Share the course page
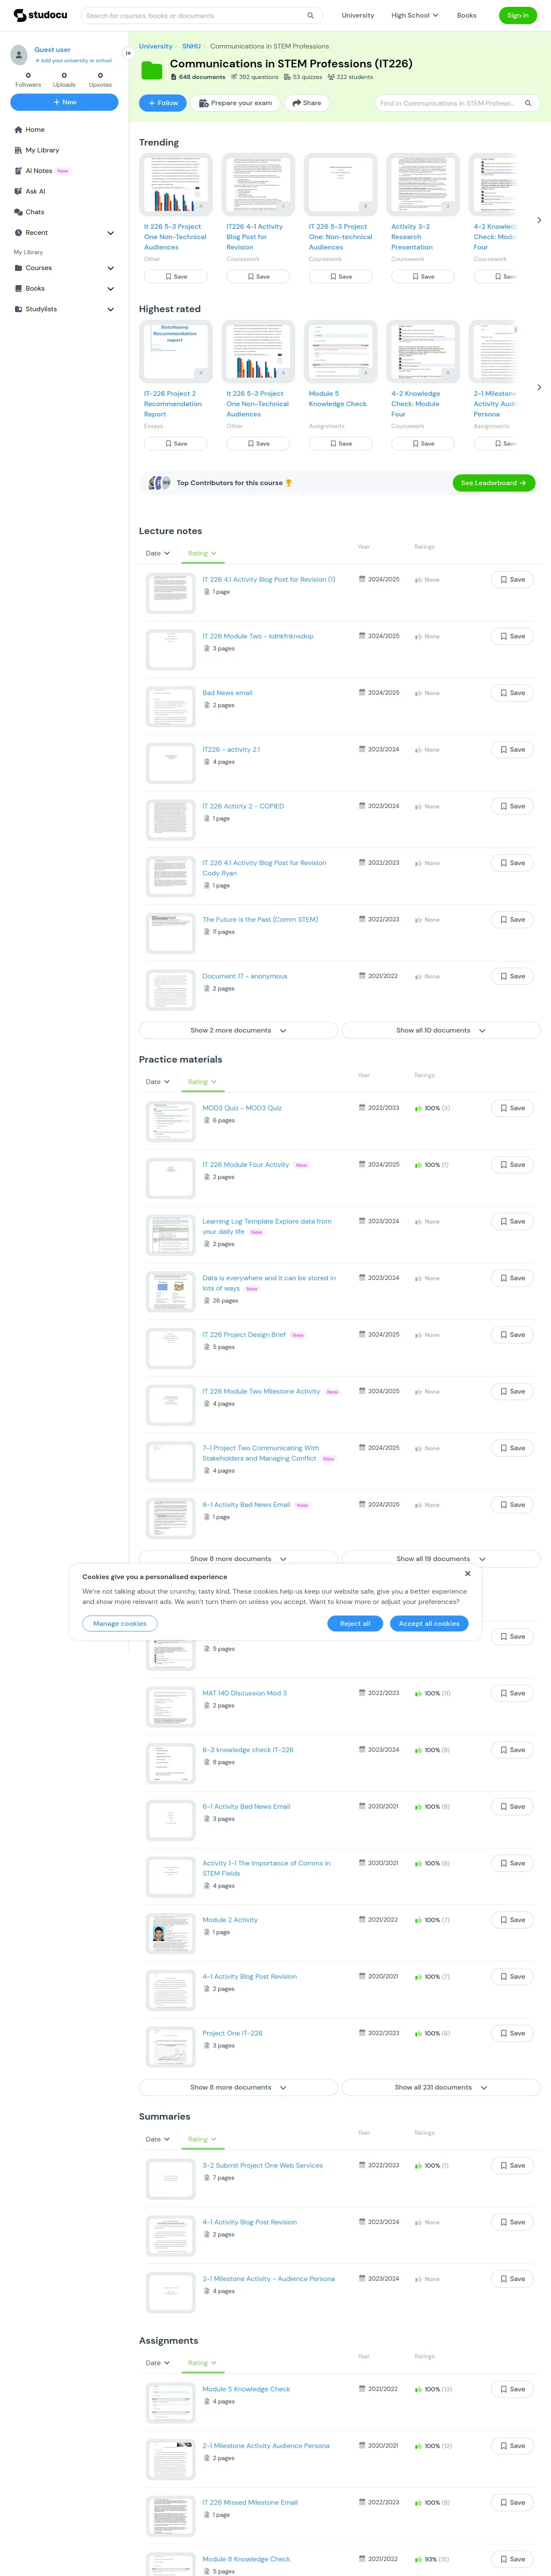The height and width of the screenshot is (2576, 551). point(307,103)
